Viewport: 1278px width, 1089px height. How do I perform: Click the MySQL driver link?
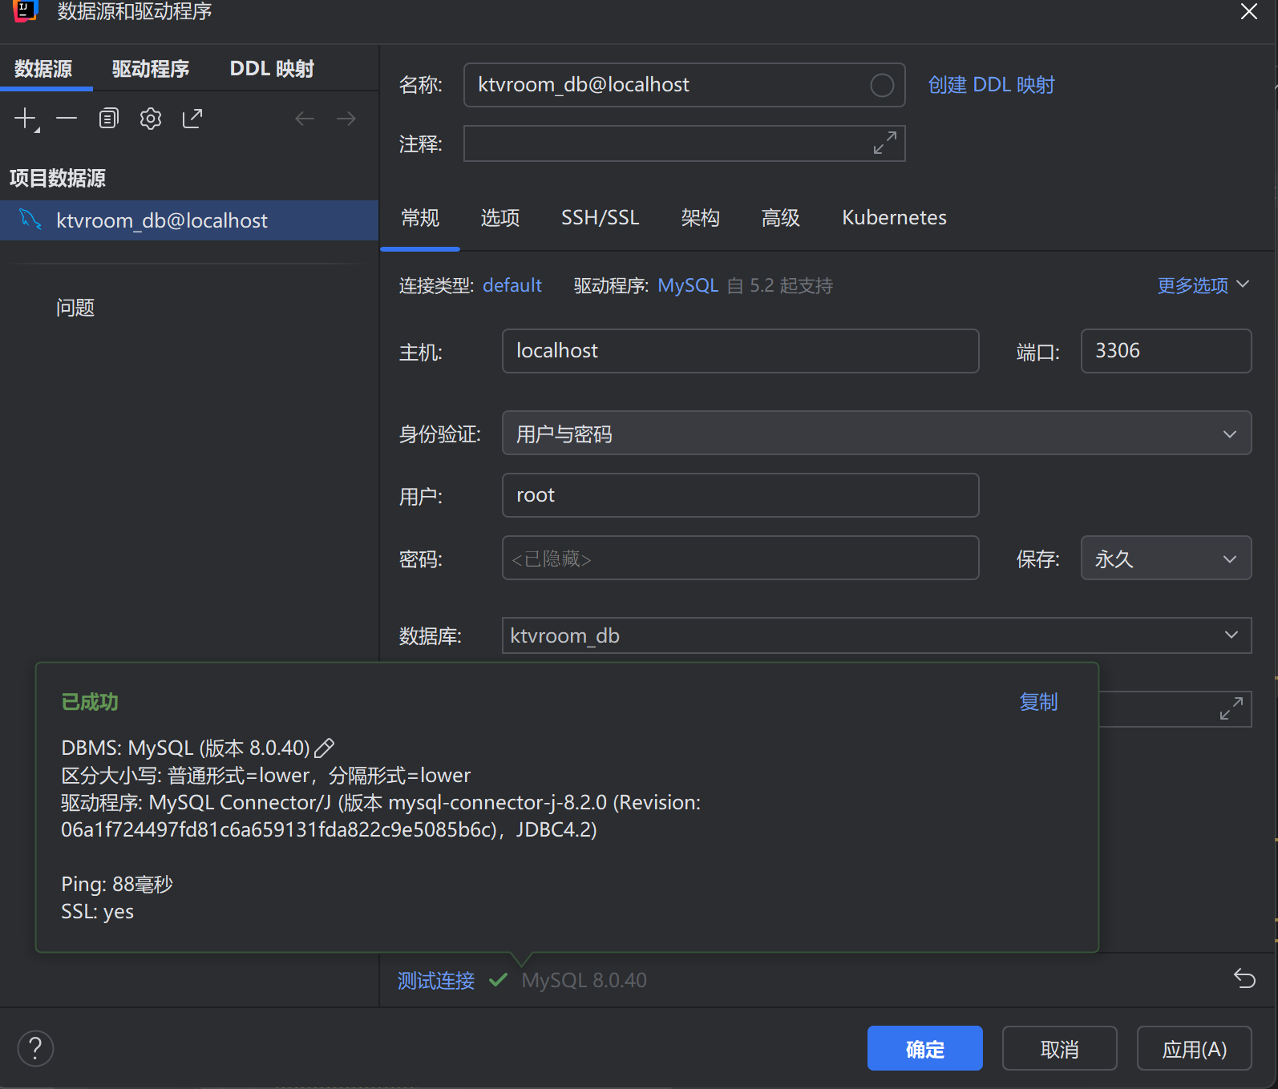coord(688,285)
